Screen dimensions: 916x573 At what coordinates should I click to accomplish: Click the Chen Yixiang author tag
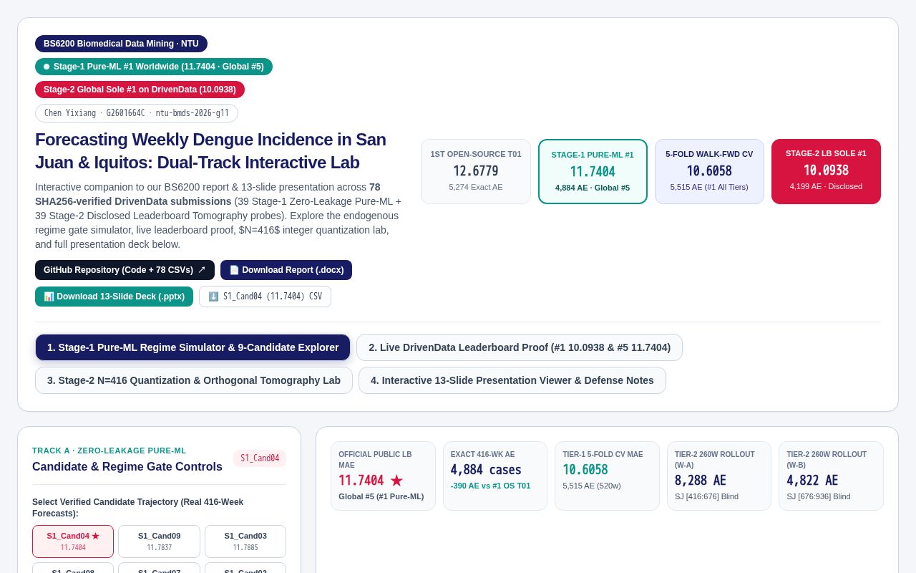point(137,113)
